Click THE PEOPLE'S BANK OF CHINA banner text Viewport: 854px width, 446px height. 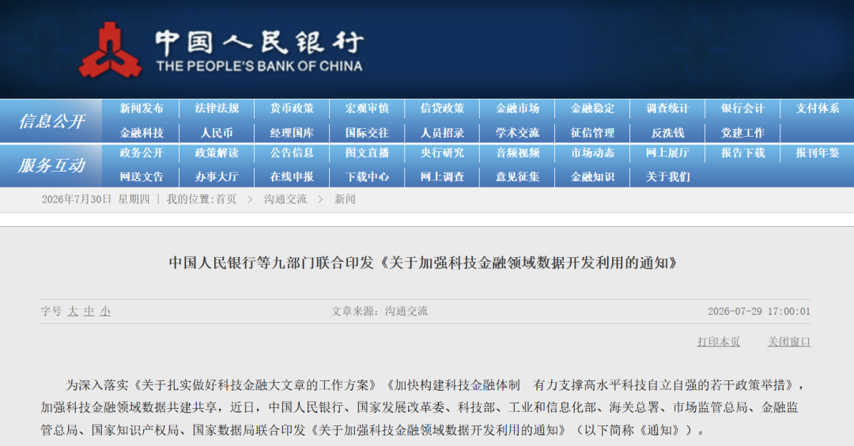(259, 66)
